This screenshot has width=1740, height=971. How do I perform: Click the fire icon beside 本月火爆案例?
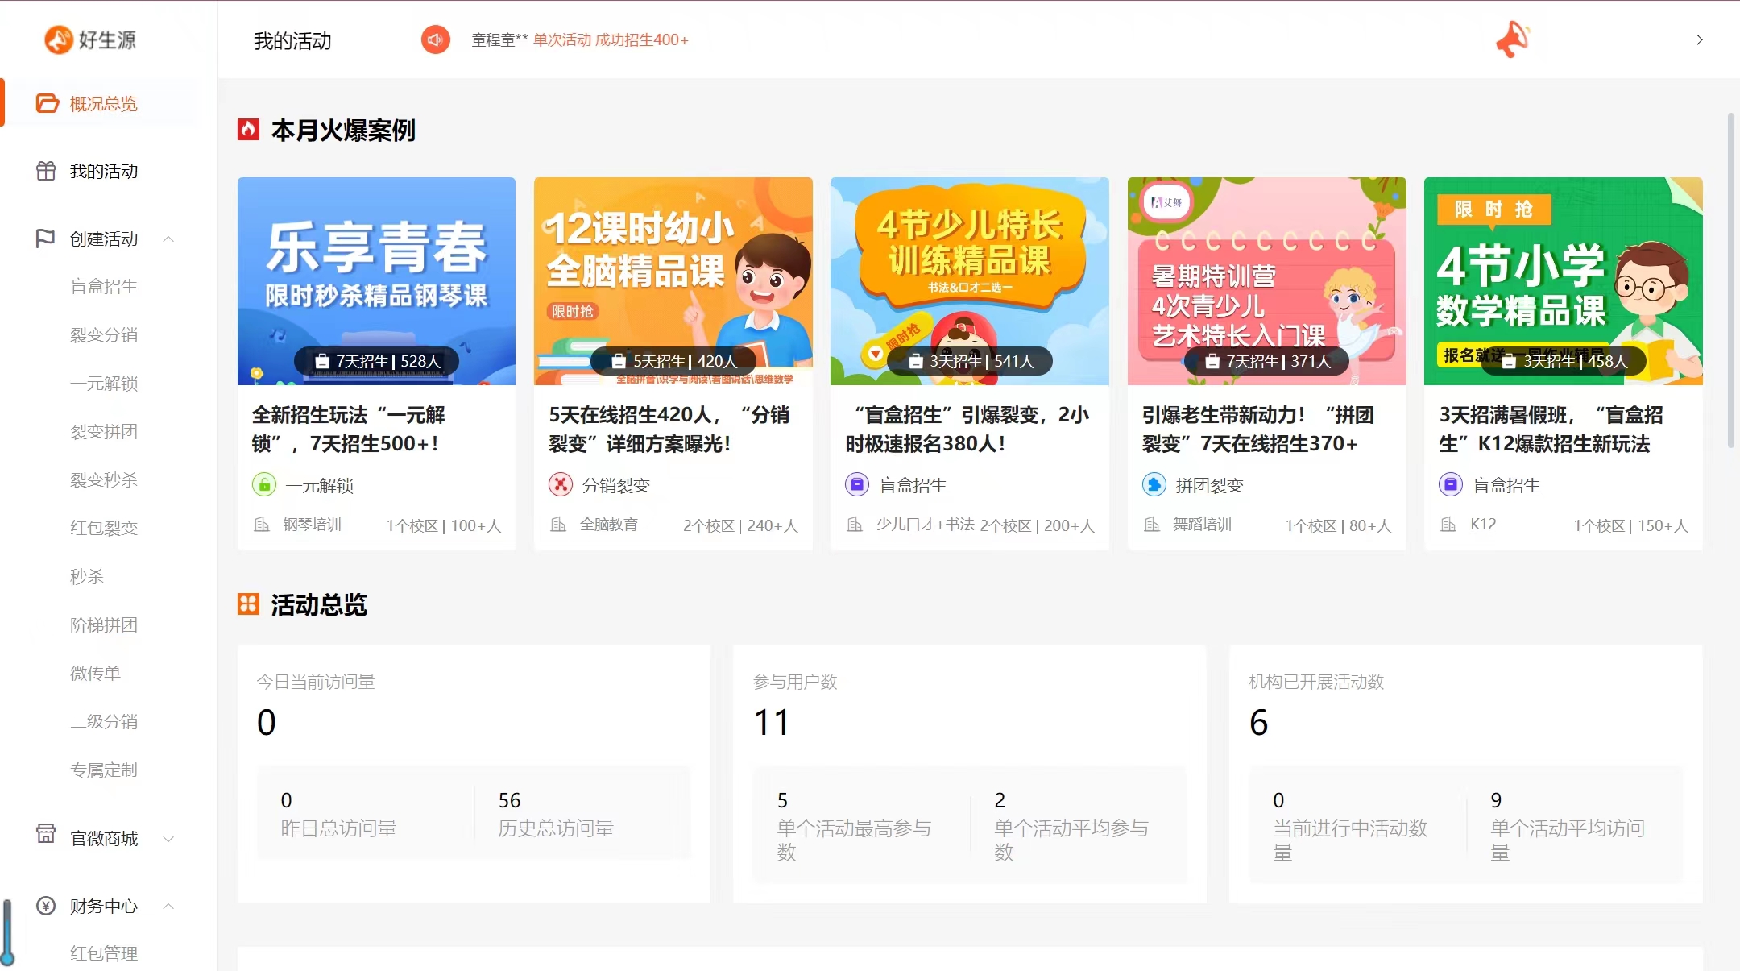pyautogui.click(x=248, y=130)
